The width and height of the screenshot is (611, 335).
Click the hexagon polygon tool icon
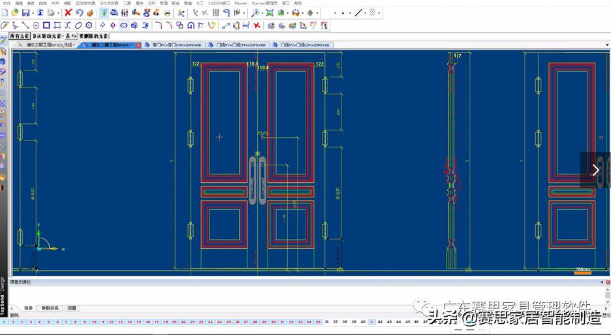click(x=89, y=25)
